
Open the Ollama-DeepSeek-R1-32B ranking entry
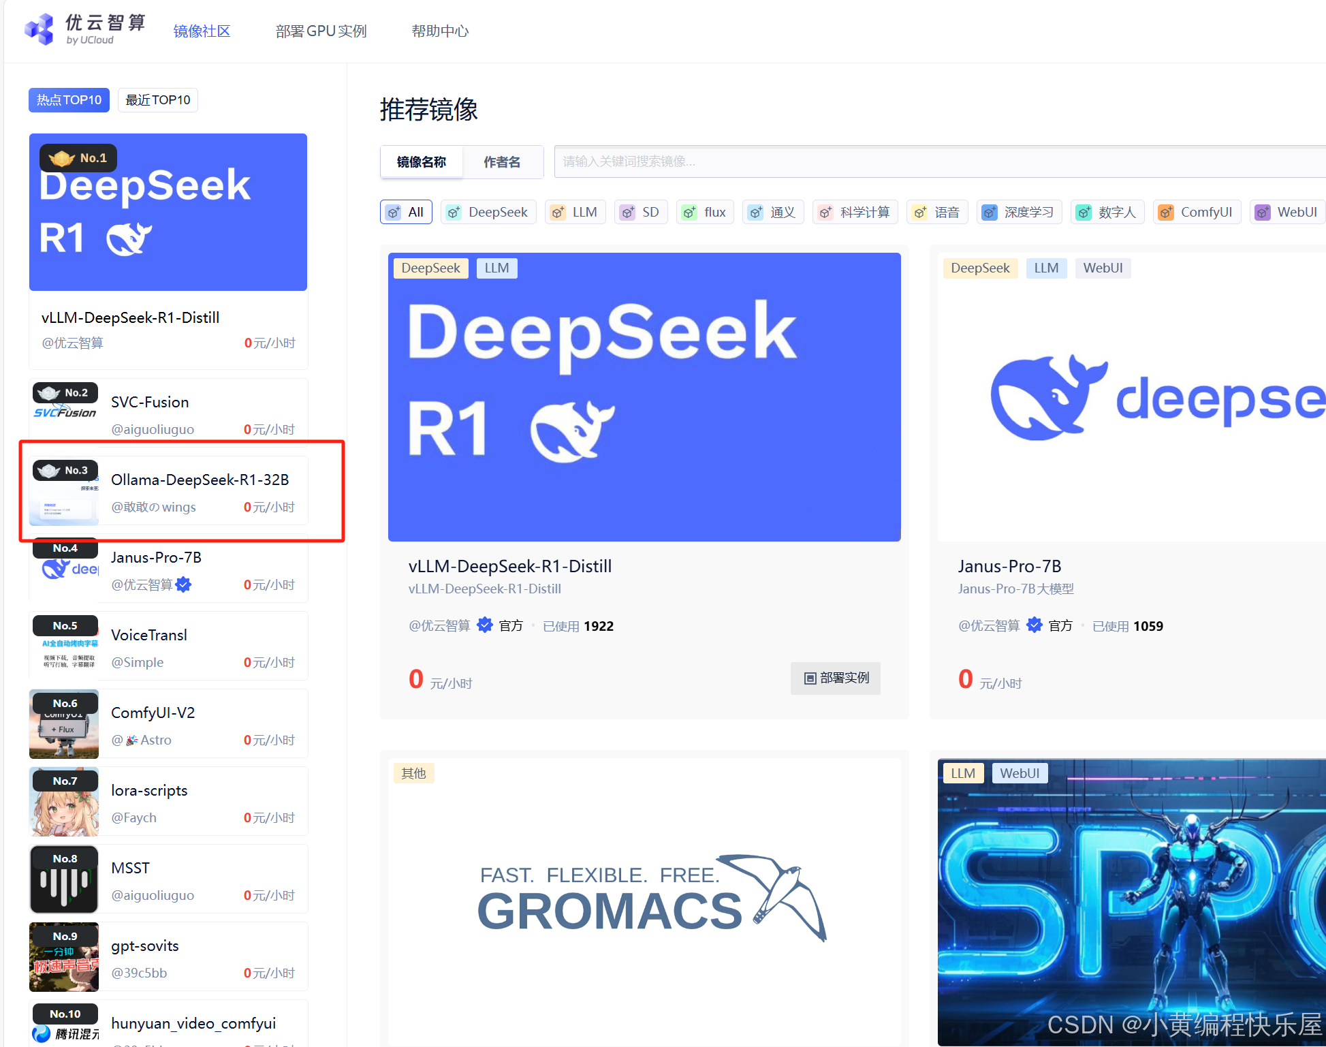click(x=200, y=480)
